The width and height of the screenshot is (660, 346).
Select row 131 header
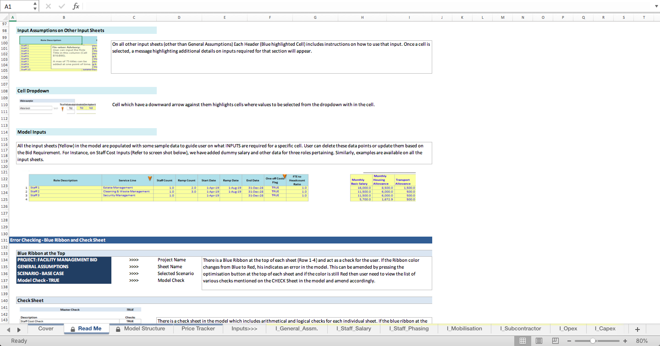click(x=4, y=240)
